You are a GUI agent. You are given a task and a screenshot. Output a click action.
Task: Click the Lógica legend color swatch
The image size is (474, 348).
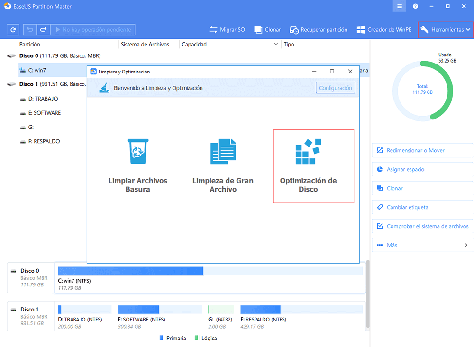tap(197, 338)
